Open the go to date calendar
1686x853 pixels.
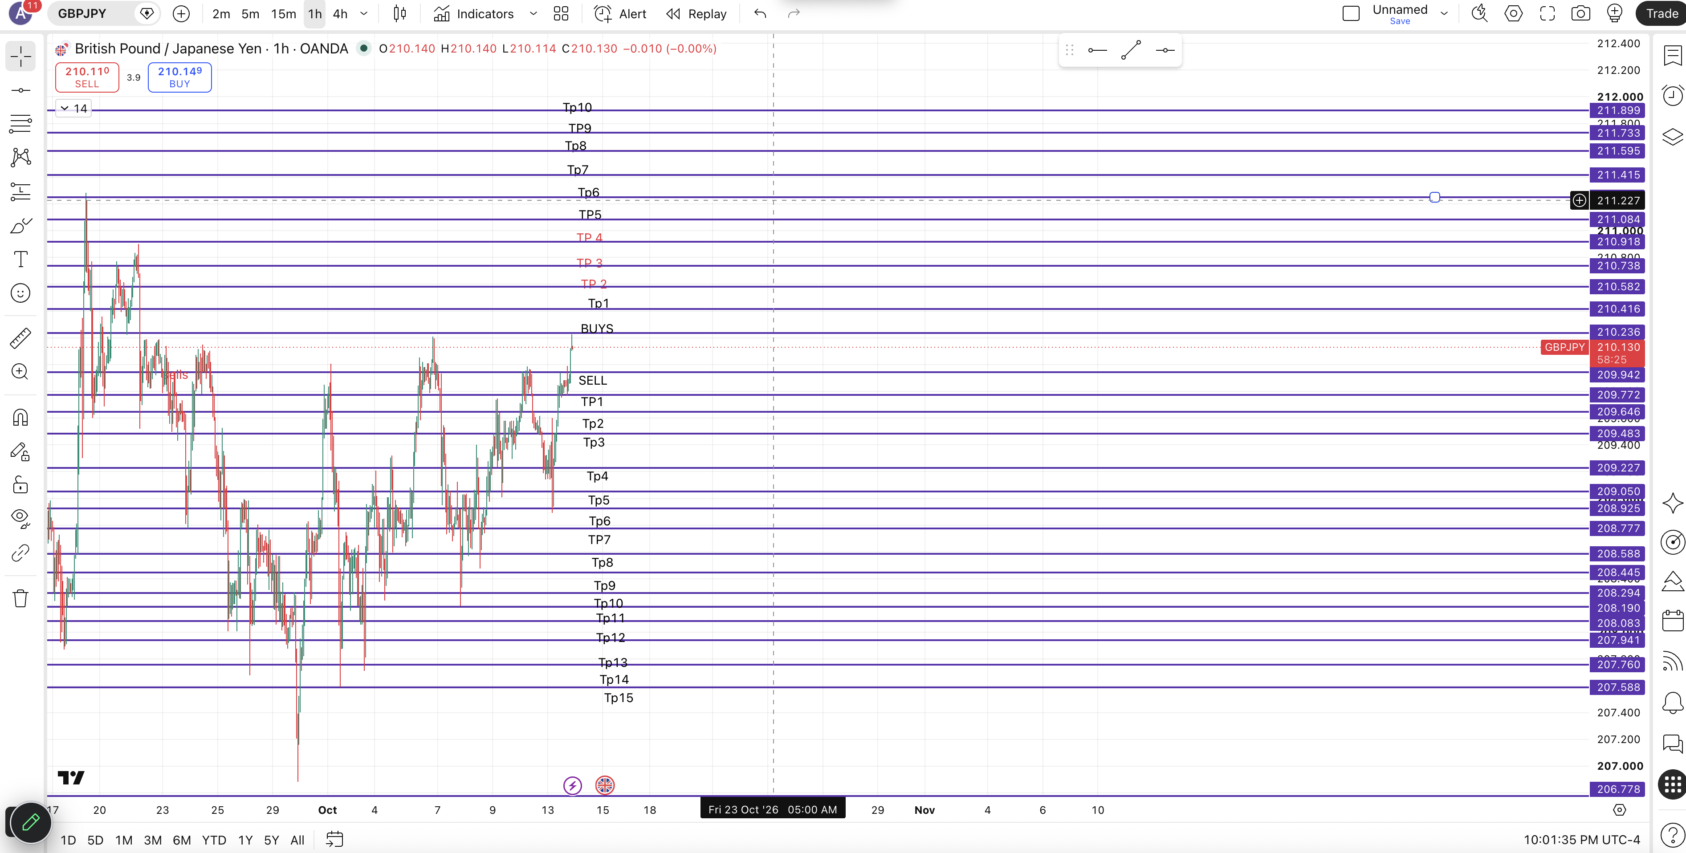tap(334, 839)
